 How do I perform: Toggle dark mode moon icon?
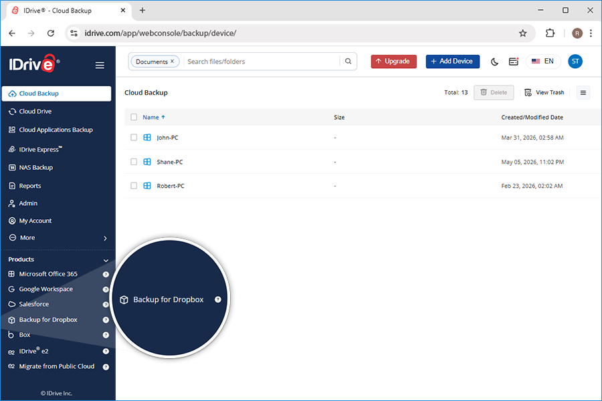[x=494, y=61]
